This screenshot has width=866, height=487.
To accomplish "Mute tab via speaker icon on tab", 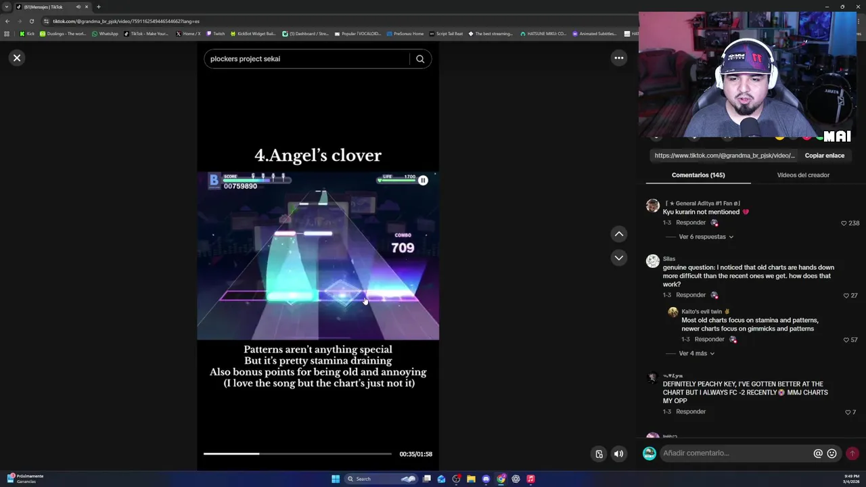I will point(78,7).
